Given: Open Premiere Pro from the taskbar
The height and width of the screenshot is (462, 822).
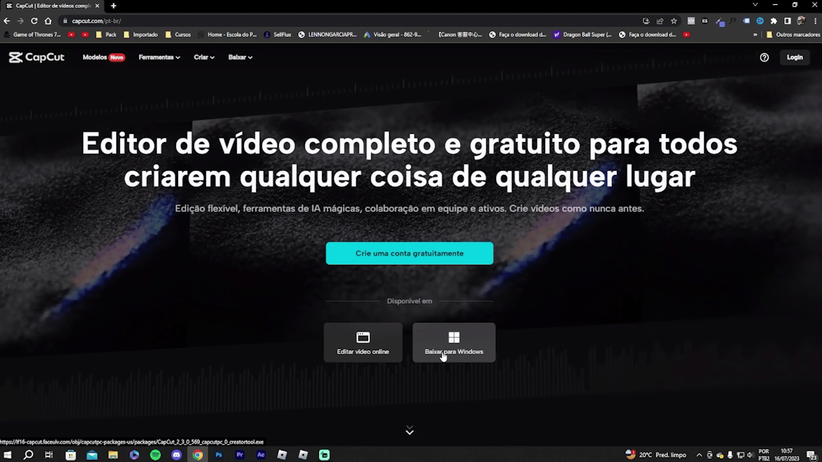Looking at the screenshot, I should click(x=240, y=455).
